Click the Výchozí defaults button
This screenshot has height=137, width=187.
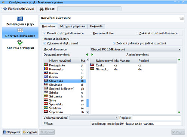(x=30, y=132)
